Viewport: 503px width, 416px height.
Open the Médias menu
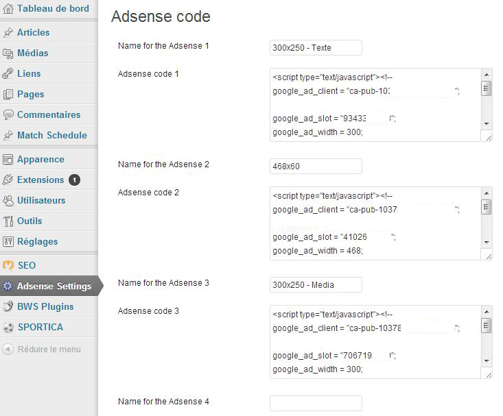click(49, 53)
